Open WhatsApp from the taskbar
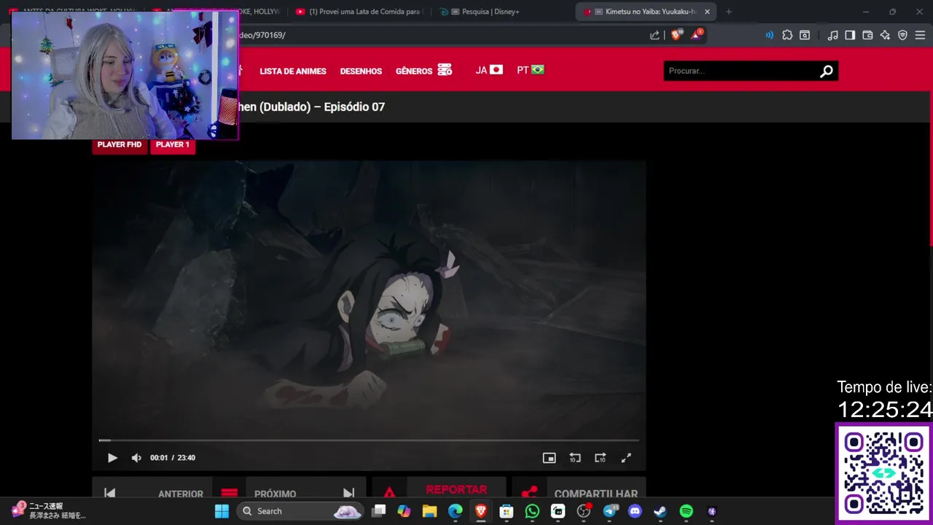 532,511
